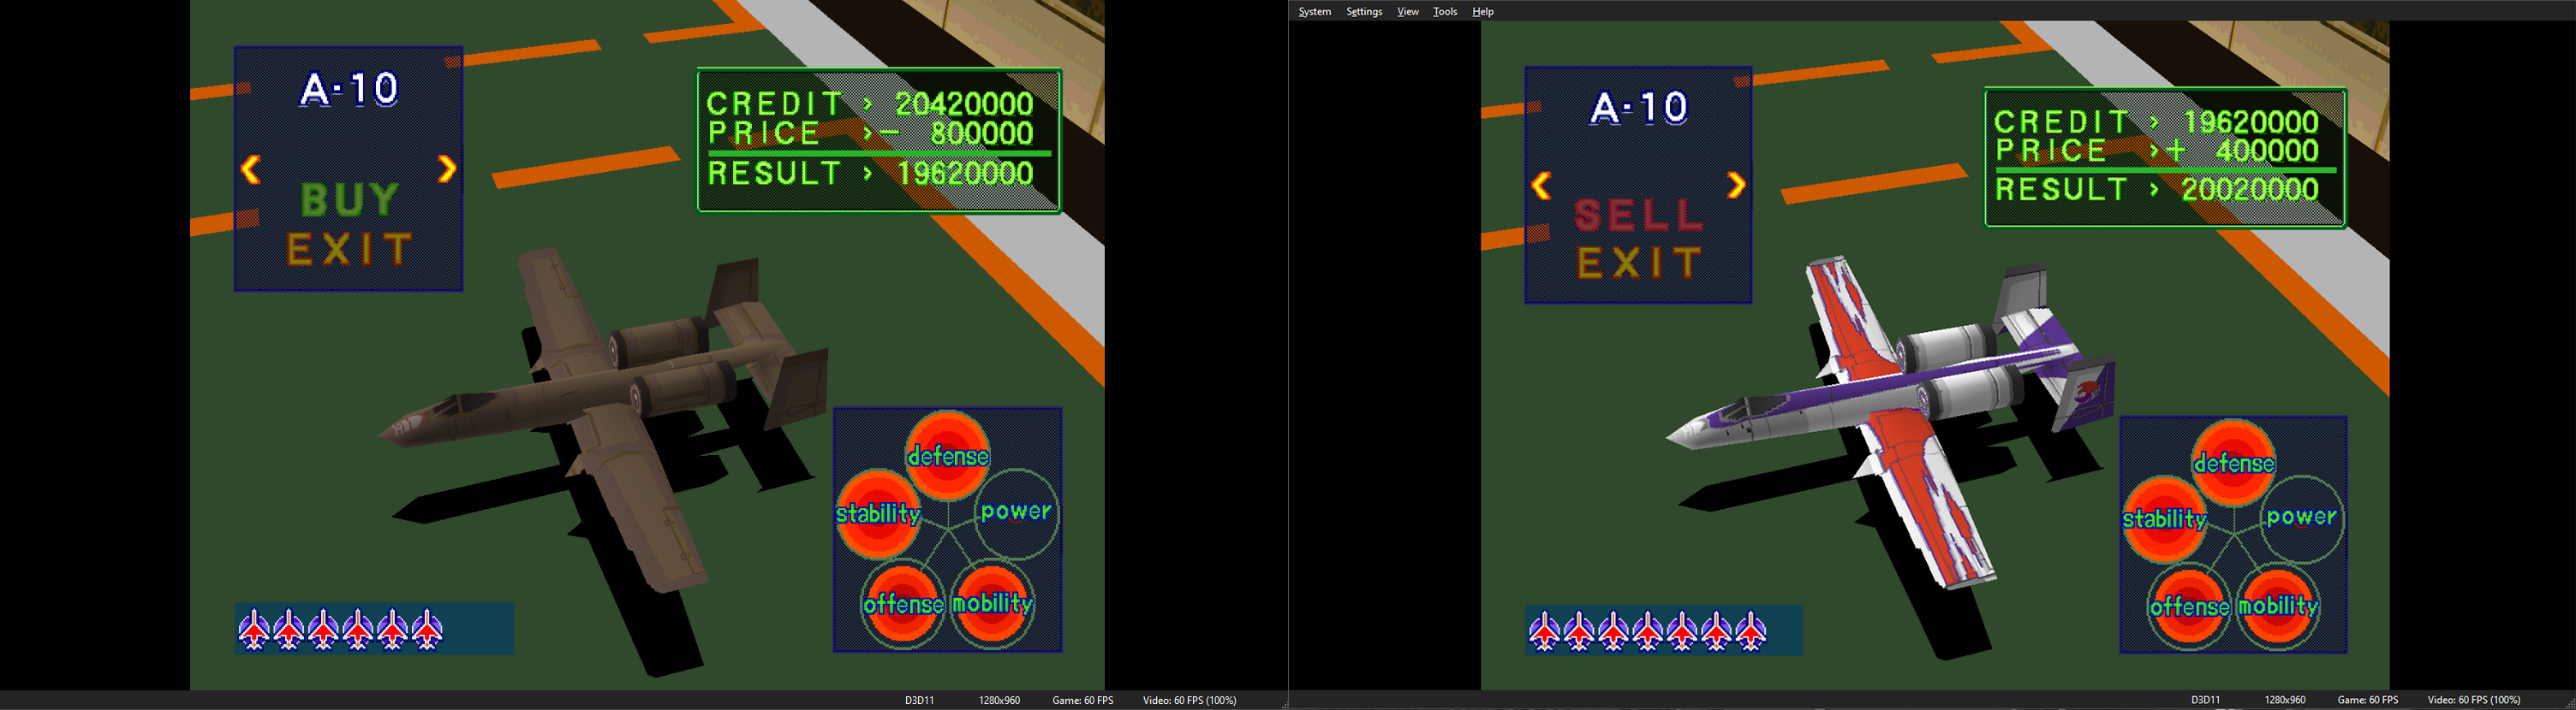Click the stability stat circle in SELL window
The width and height of the screenshot is (2576, 710).
pos(2165,519)
